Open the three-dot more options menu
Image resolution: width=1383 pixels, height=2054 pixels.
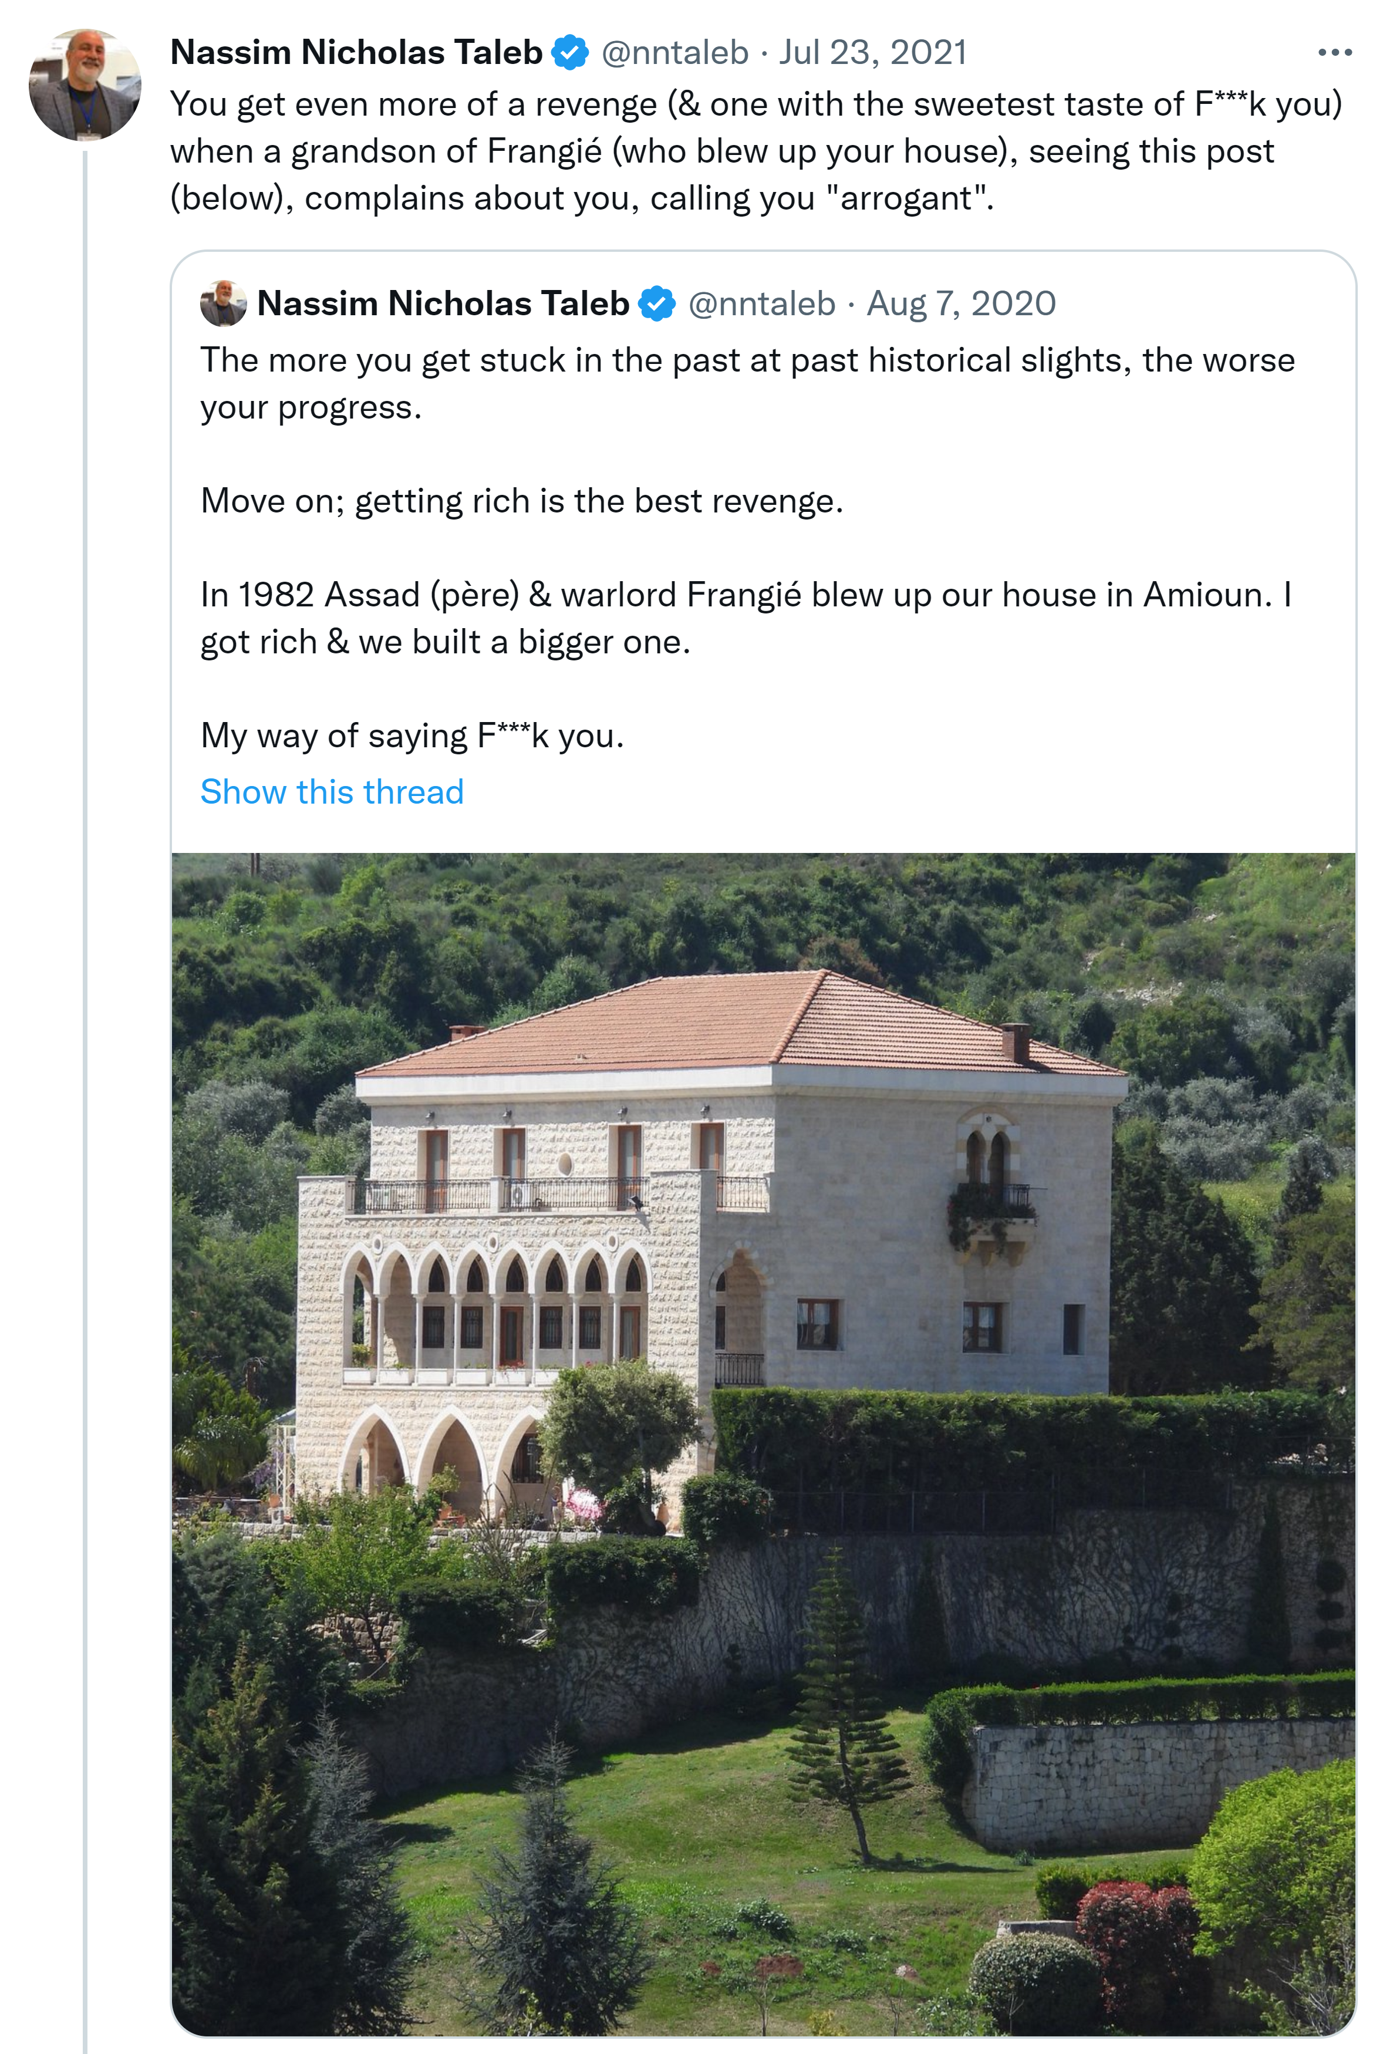pyautogui.click(x=1334, y=53)
